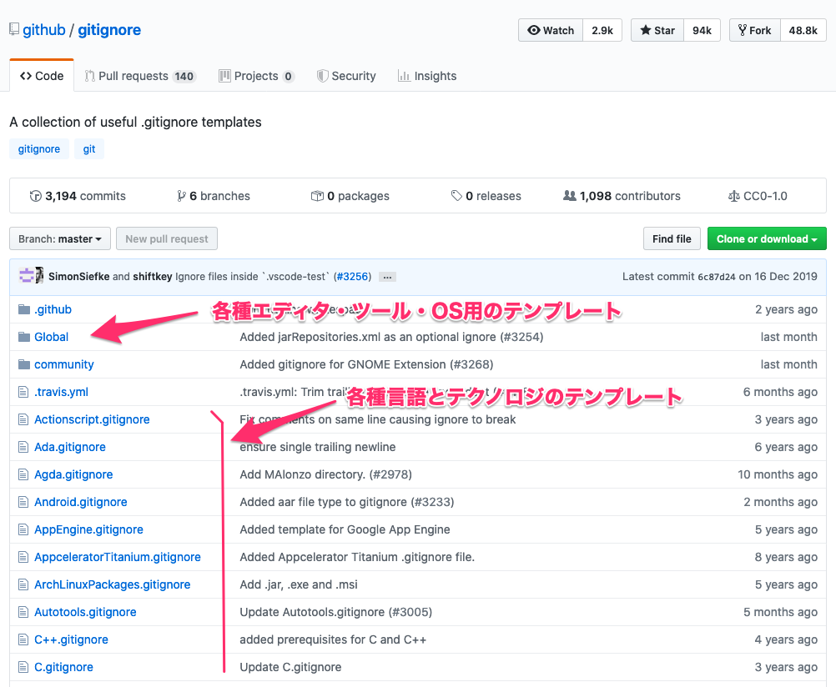Click the Watch button
Screen dimensions: 836x687
point(551,30)
